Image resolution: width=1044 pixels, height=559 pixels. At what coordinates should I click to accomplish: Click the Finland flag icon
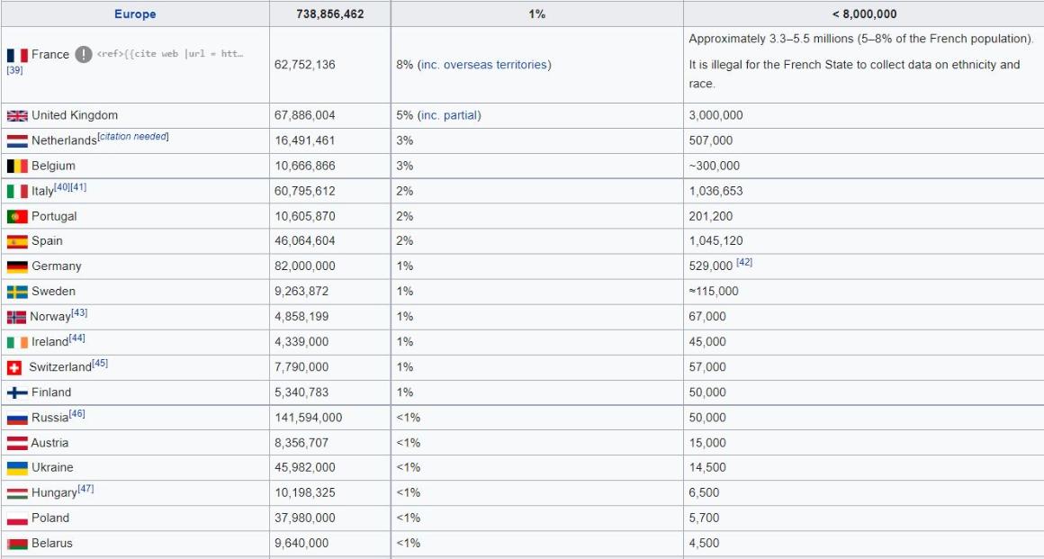tap(17, 392)
